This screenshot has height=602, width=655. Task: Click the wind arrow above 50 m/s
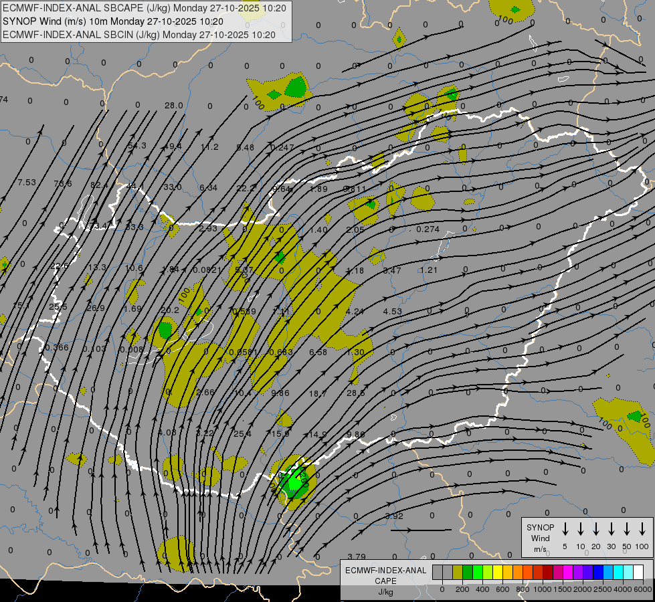coord(627,528)
